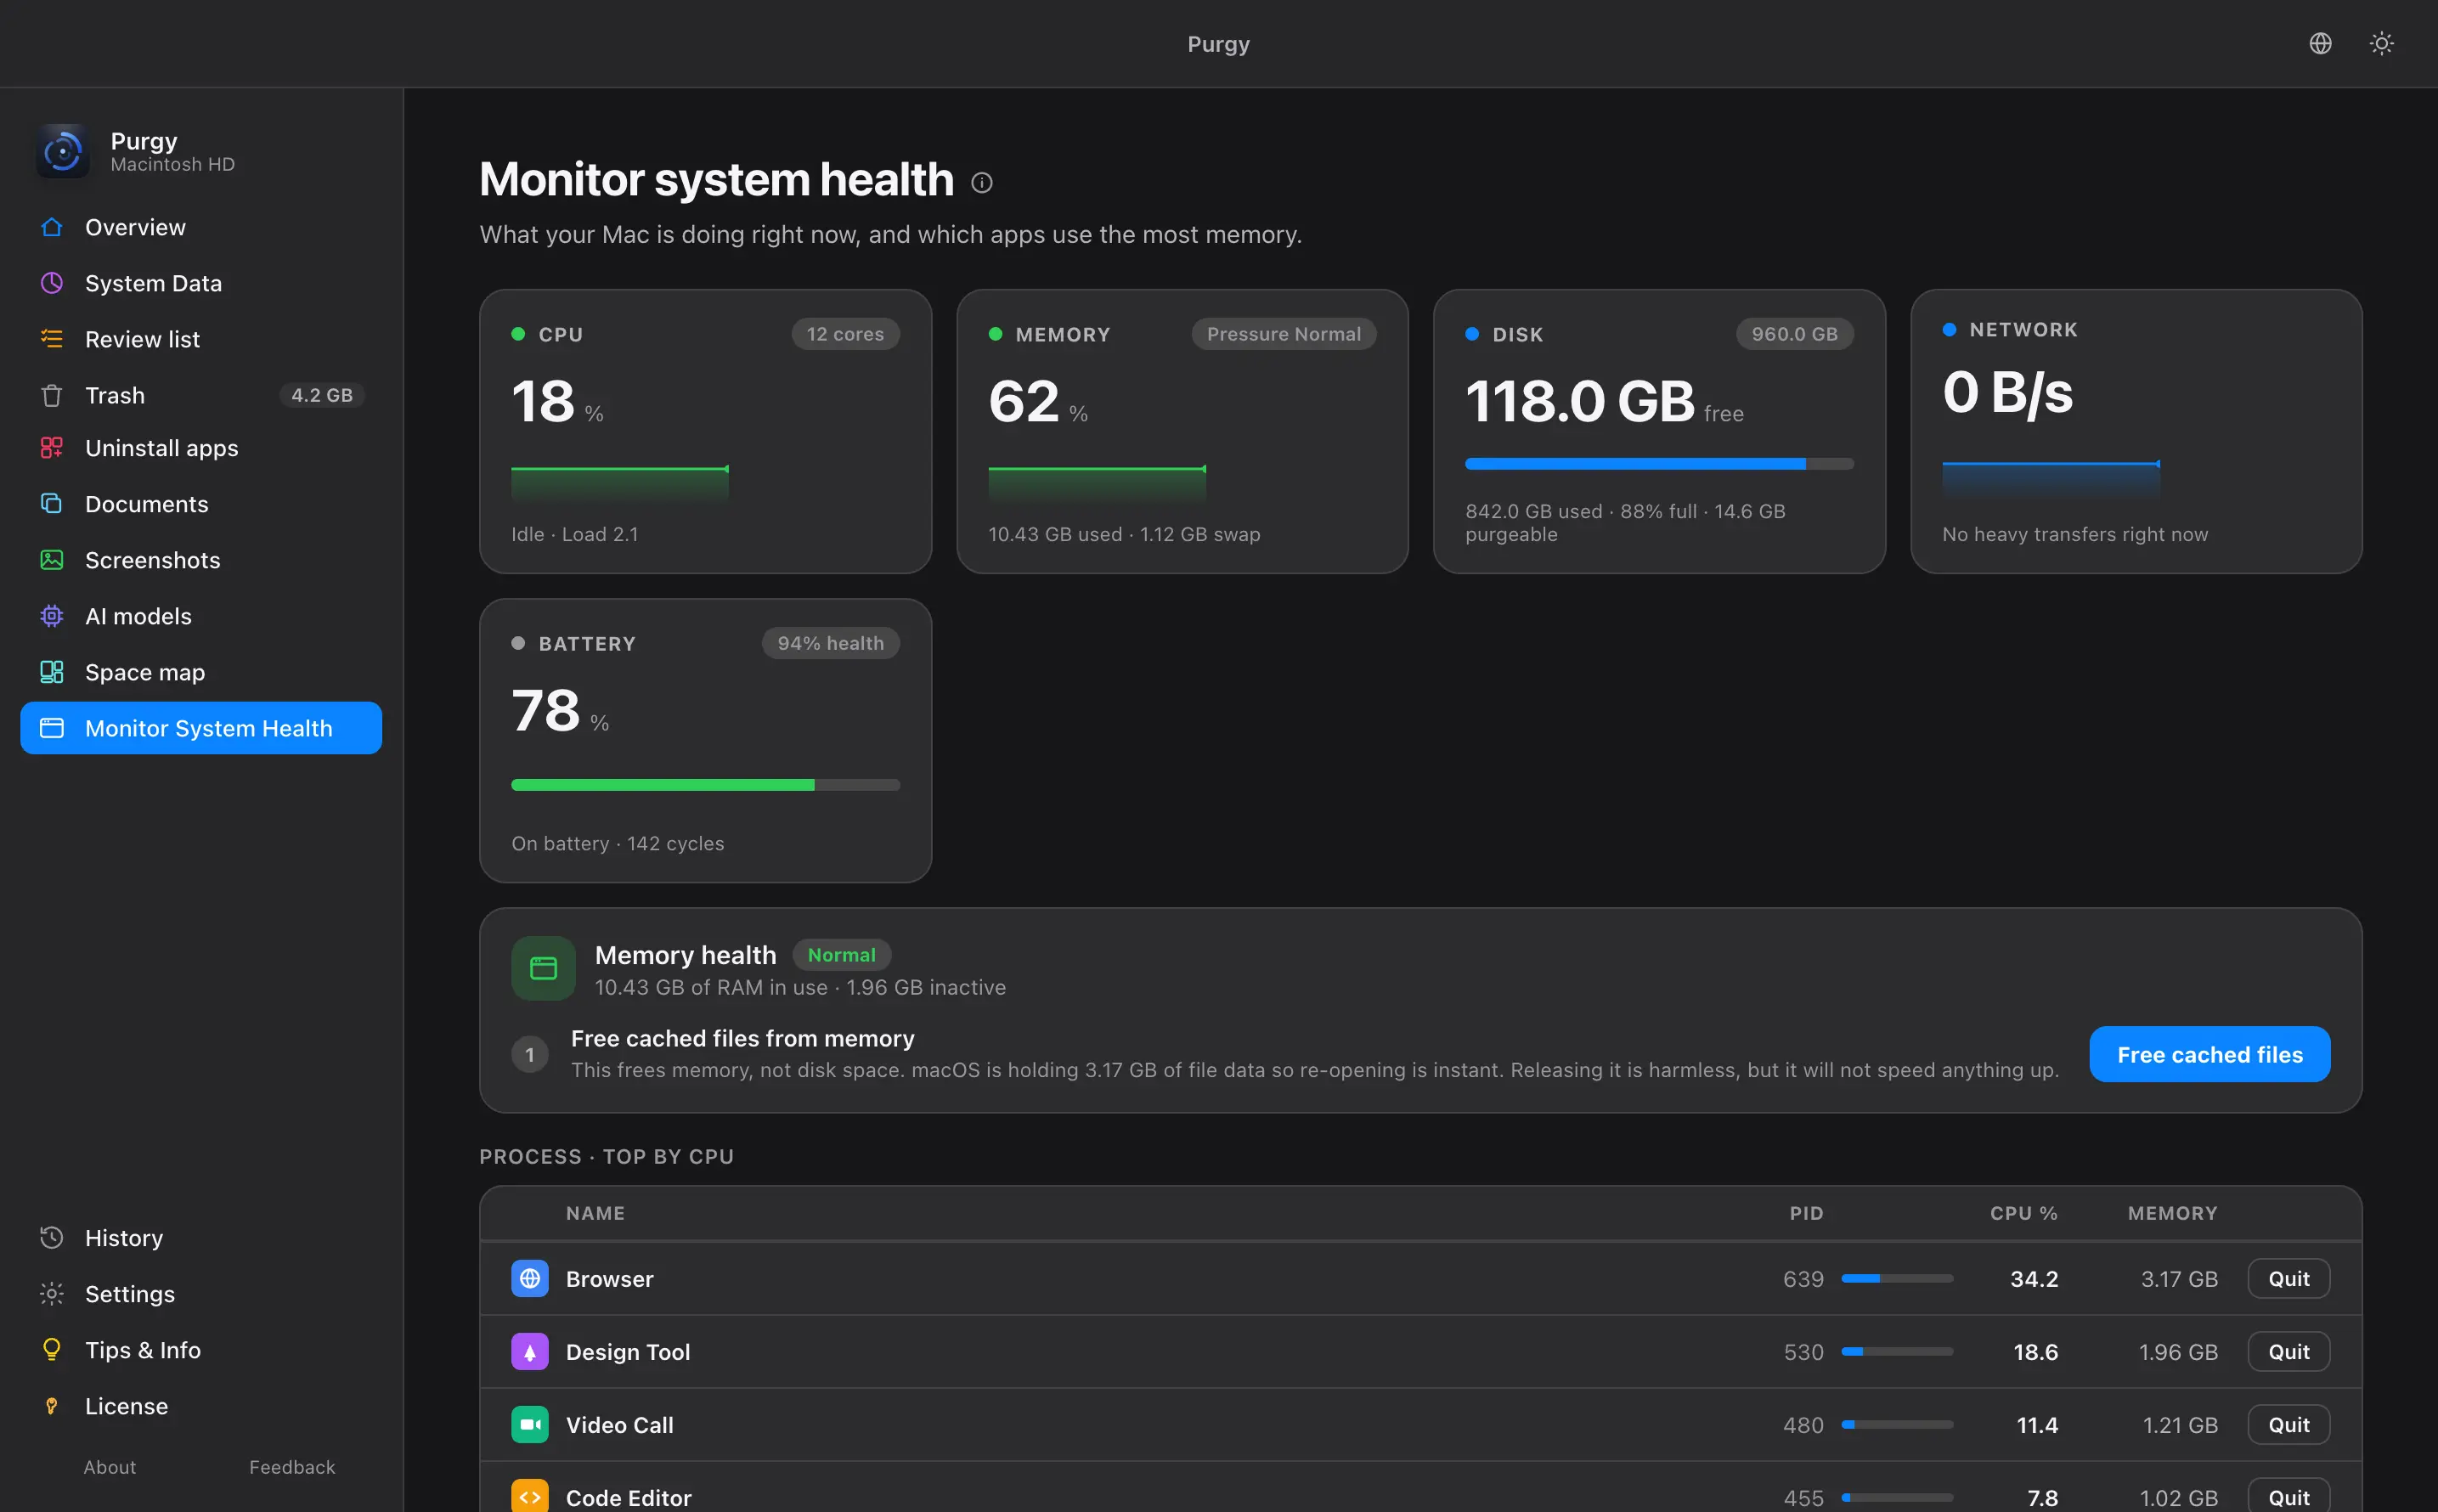Open the About link
This screenshot has height=1512, width=2438.
pyautogui.click(x=110, y=1466)
